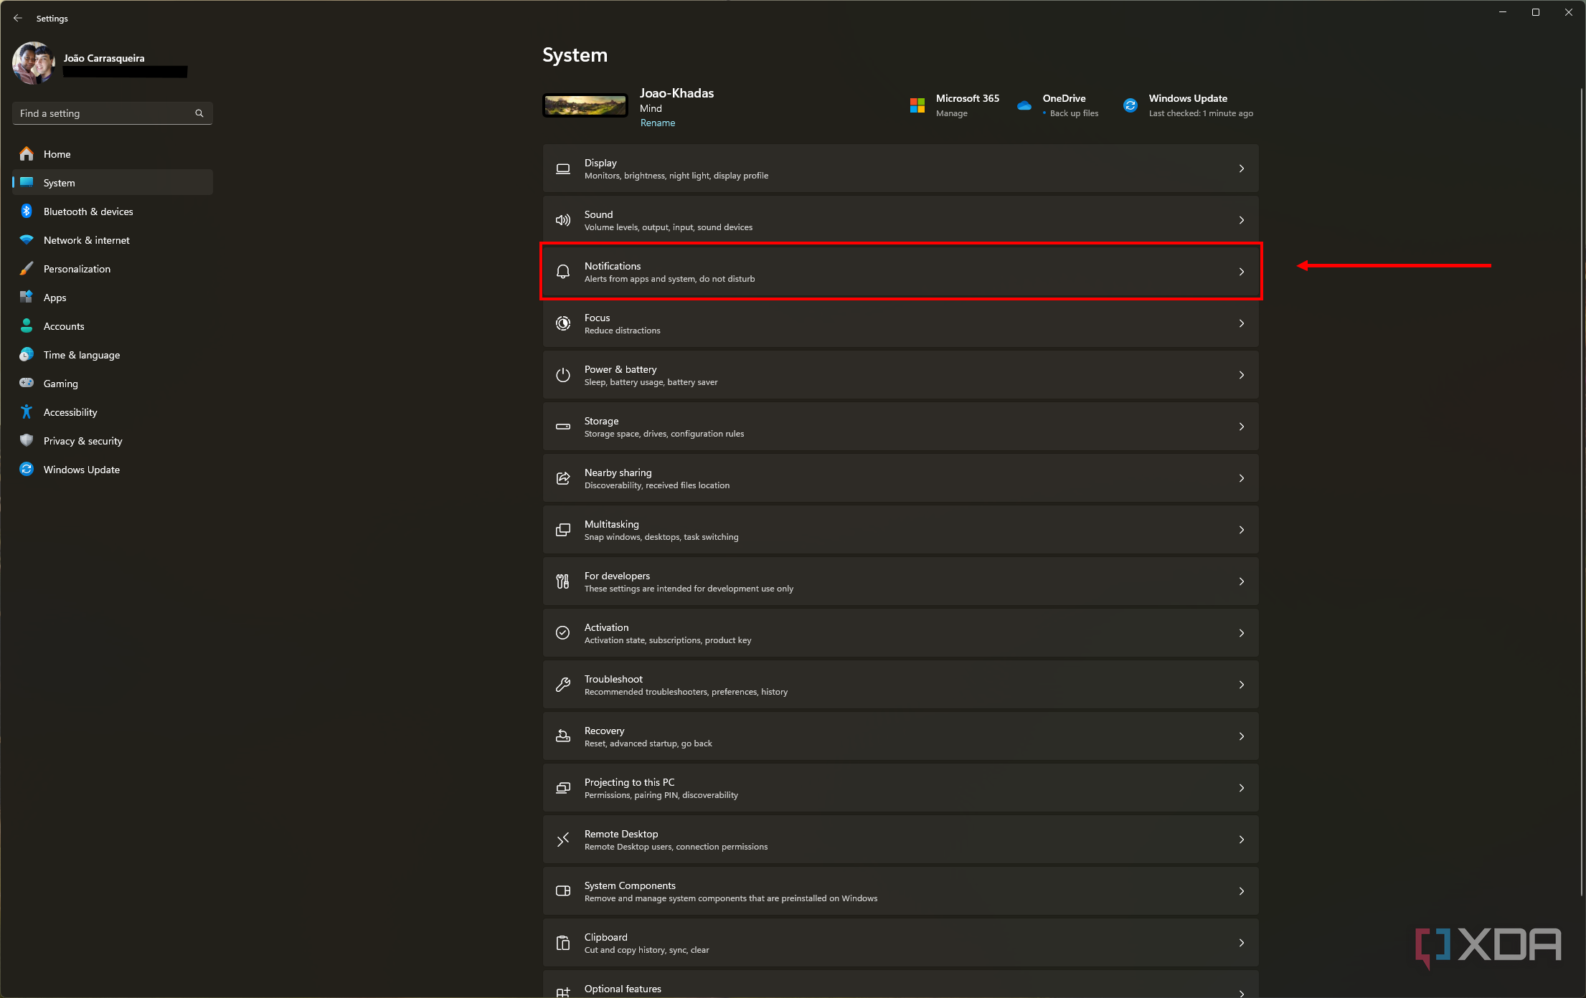Screen dimensions: 1586x998
Task: Click the Privacy shield icon in sidebar
Action: click(x=27, y=440)
